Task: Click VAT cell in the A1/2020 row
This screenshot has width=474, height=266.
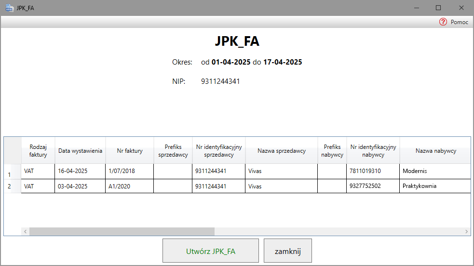Action: coord(38,186)
